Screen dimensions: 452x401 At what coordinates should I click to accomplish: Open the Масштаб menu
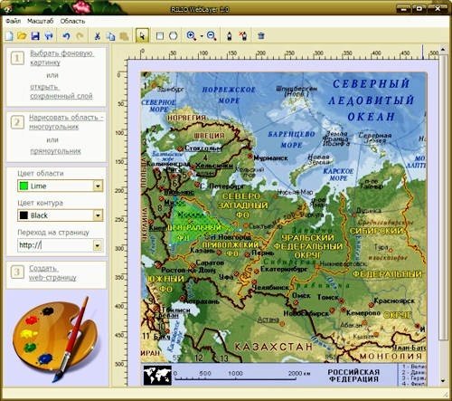point(41,21)
